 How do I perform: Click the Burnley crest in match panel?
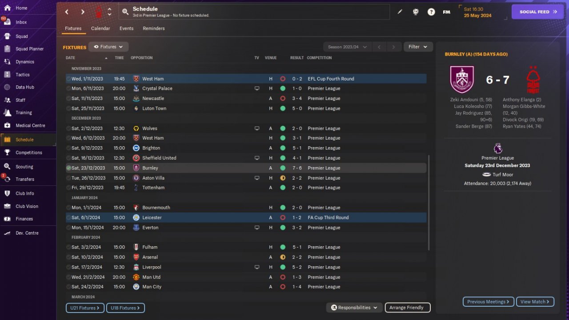(x=462, y=80)
